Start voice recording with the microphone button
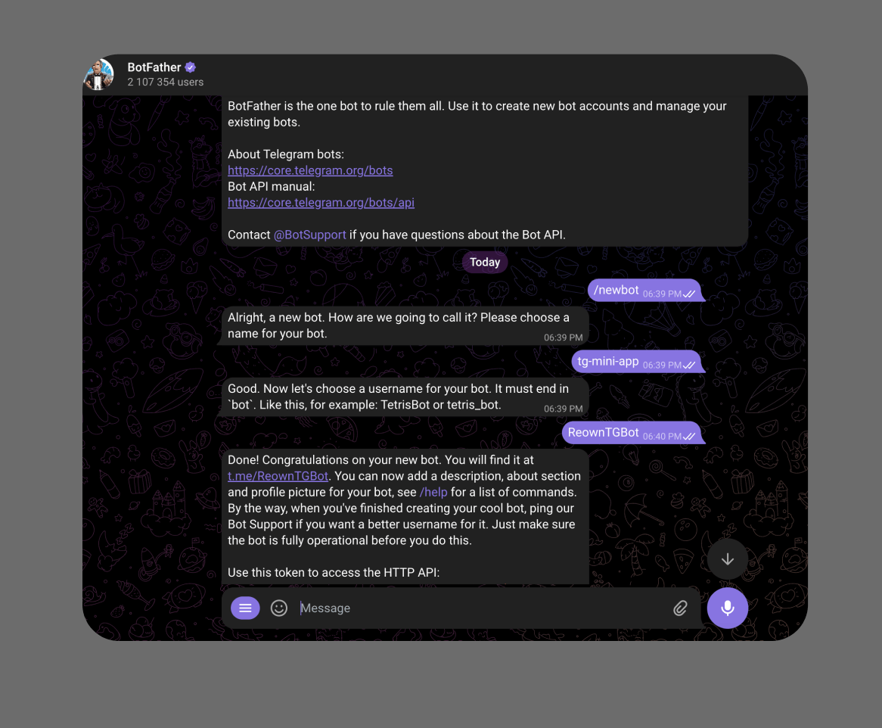Viewport: 882px width, 728px height. [728, 608]
